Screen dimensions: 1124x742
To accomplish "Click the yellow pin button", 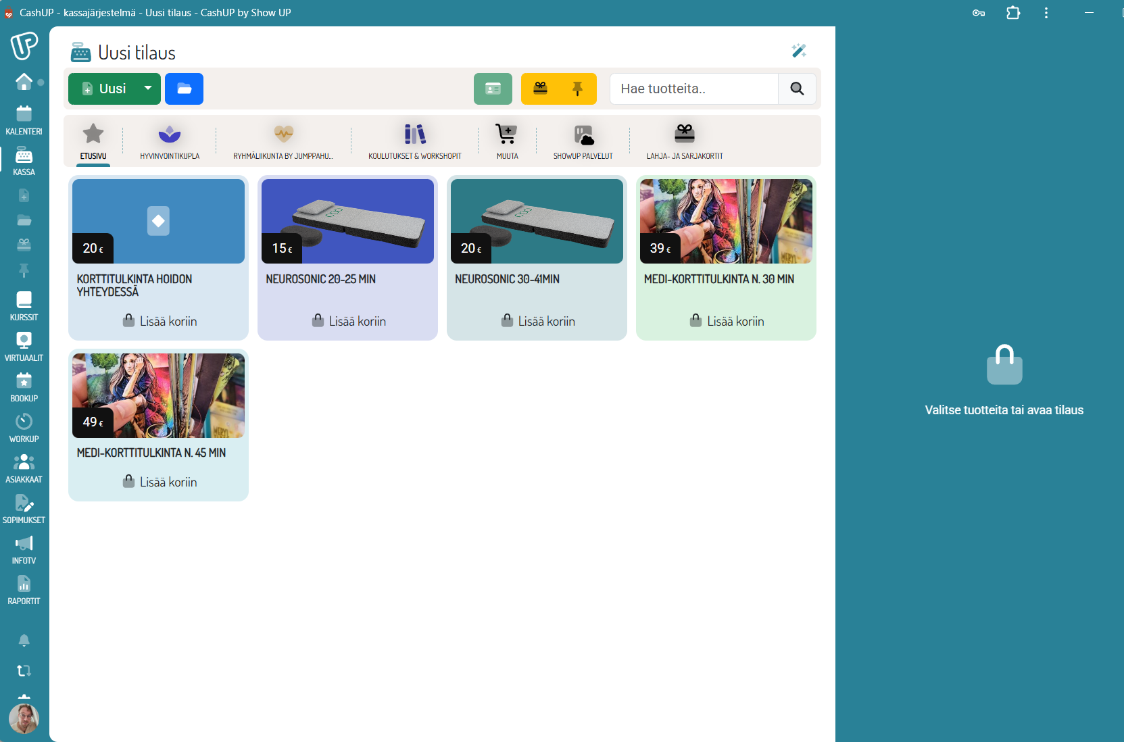I will 577,89.
